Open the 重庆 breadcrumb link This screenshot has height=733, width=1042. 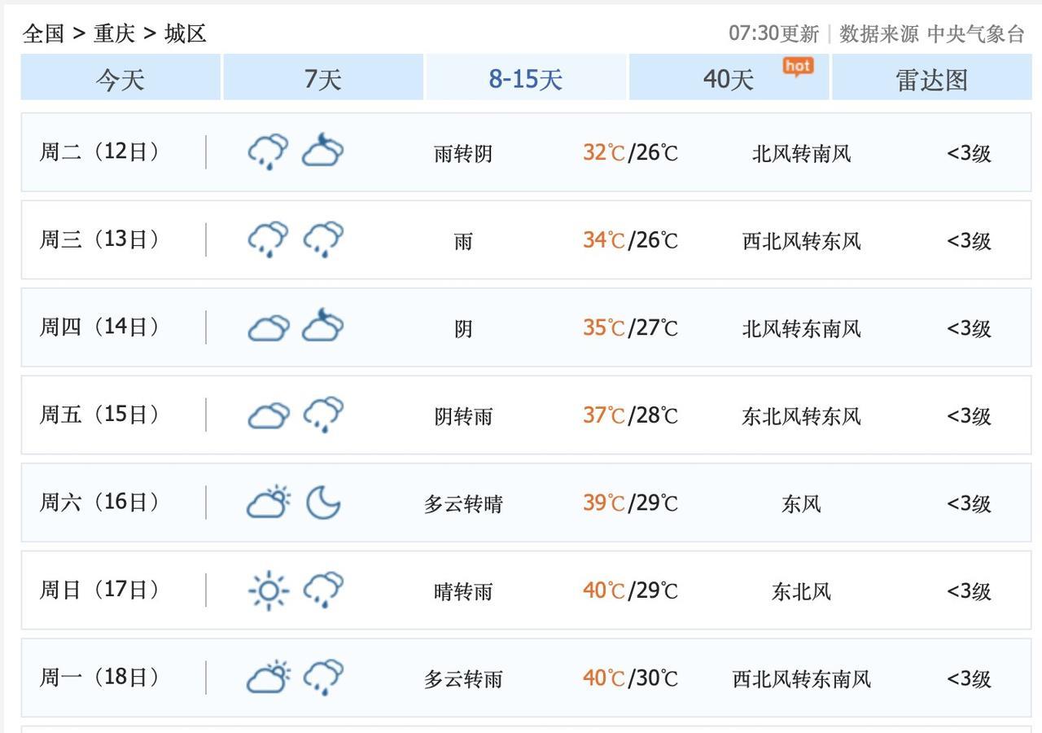click(x=114, y=33)
